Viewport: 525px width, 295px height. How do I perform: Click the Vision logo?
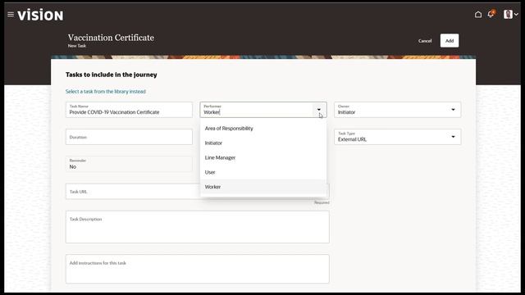[40, 15]
